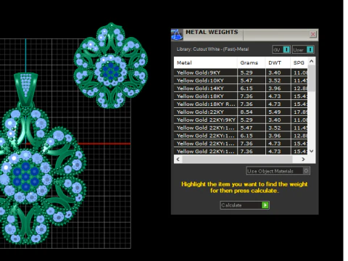This screenshot has height=261, width=348.
Task: Select the small flower brooch model in the viewport
Action: click(x=111, y=66)
